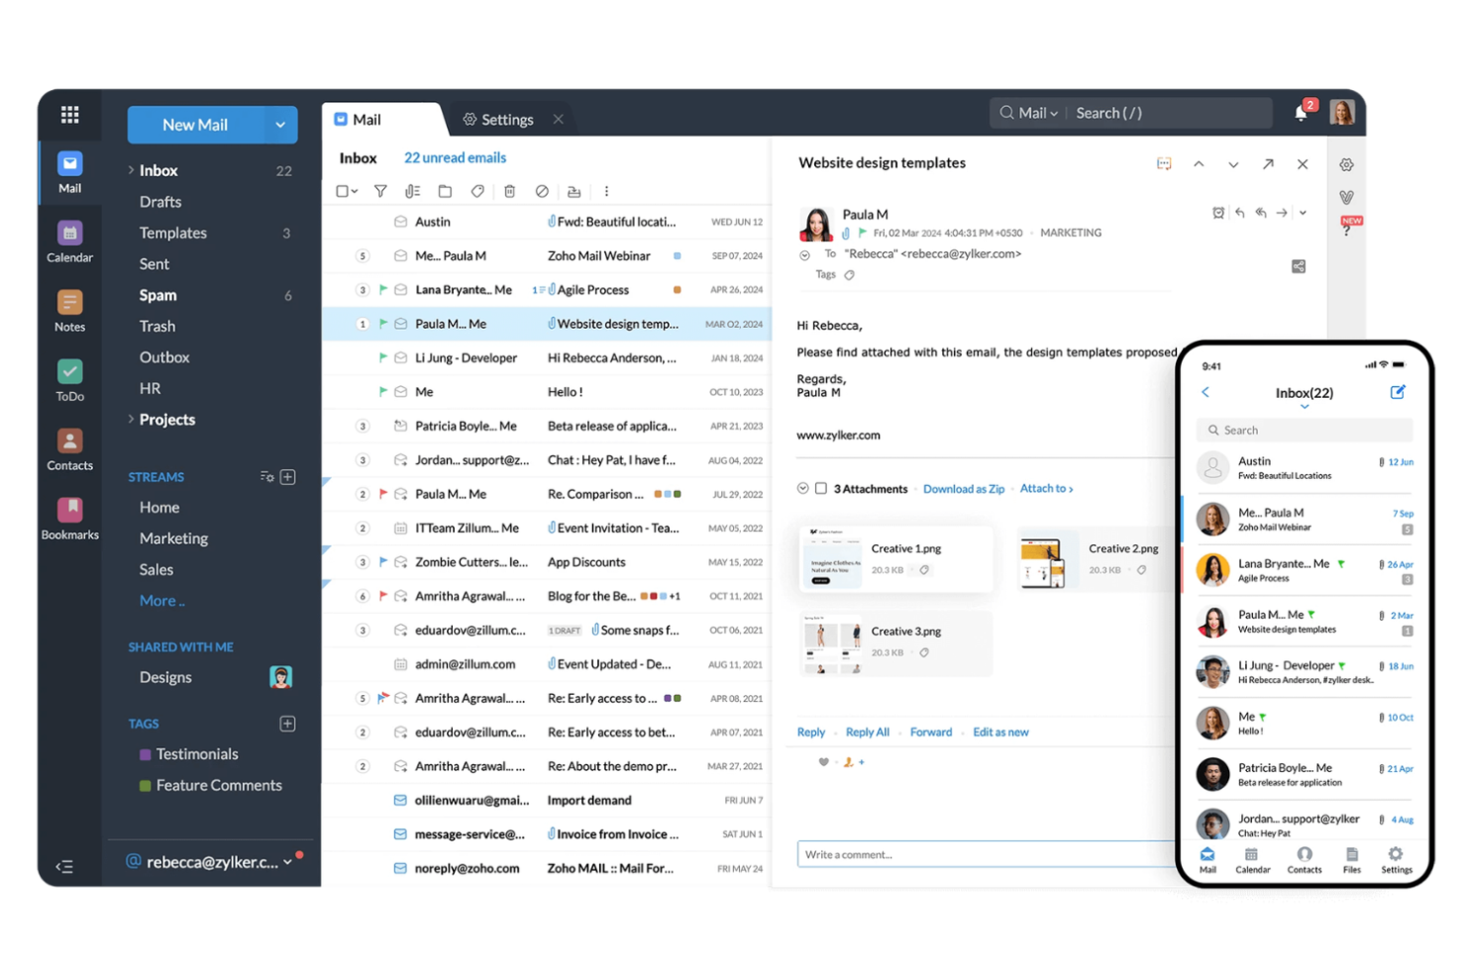Open the Spam folder in the sidebar
The width and height of the screenshot is (1466, 977).
coord(157,295)
